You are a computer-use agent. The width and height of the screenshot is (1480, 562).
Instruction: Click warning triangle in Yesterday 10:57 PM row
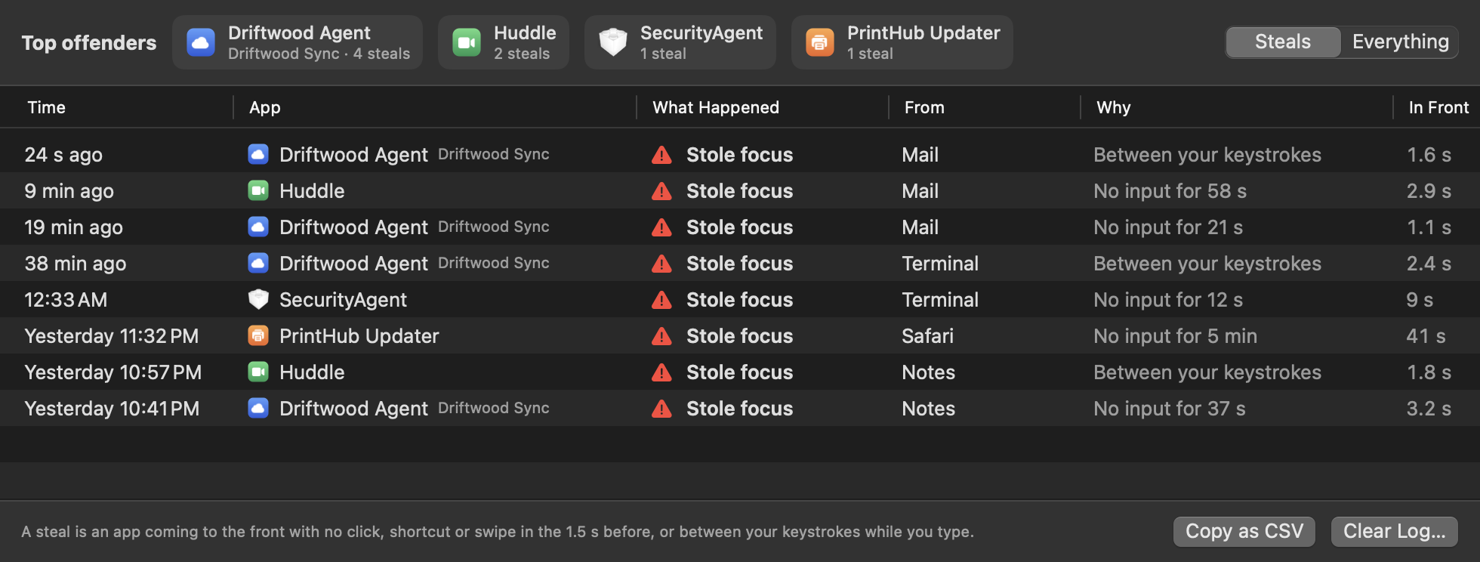661,372
